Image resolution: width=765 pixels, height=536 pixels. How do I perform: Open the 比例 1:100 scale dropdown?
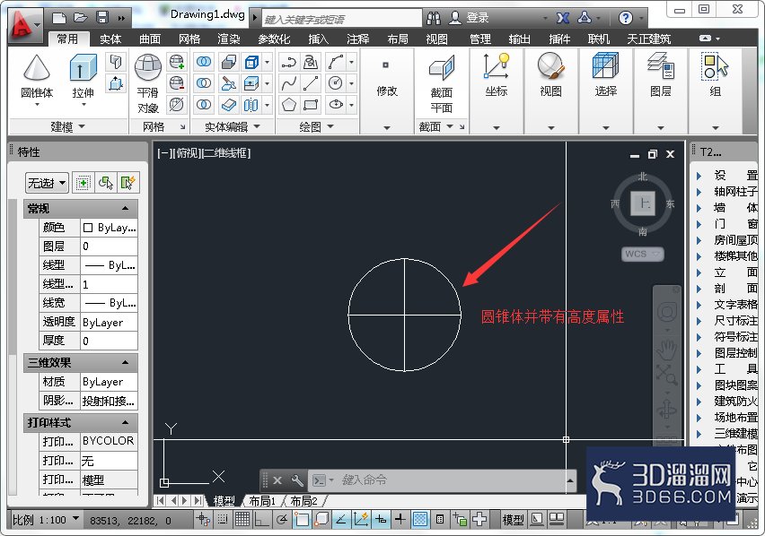(x=46, y=520)
